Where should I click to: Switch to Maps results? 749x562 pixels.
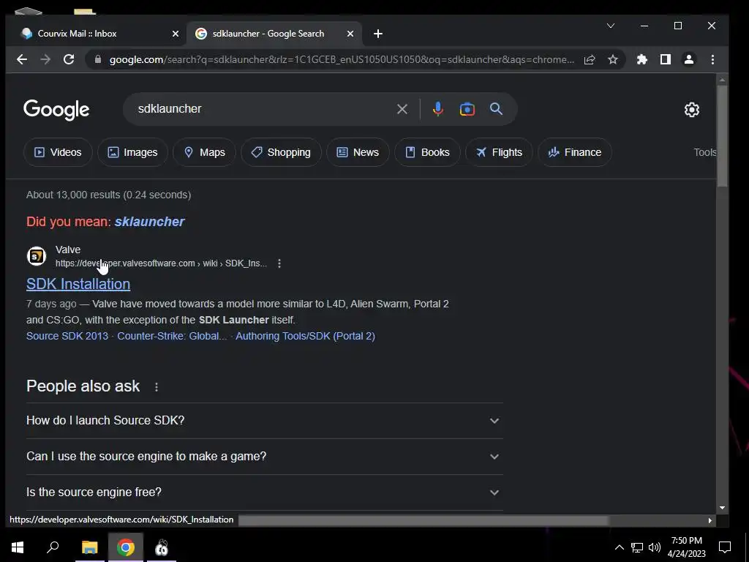click(205, 152)
